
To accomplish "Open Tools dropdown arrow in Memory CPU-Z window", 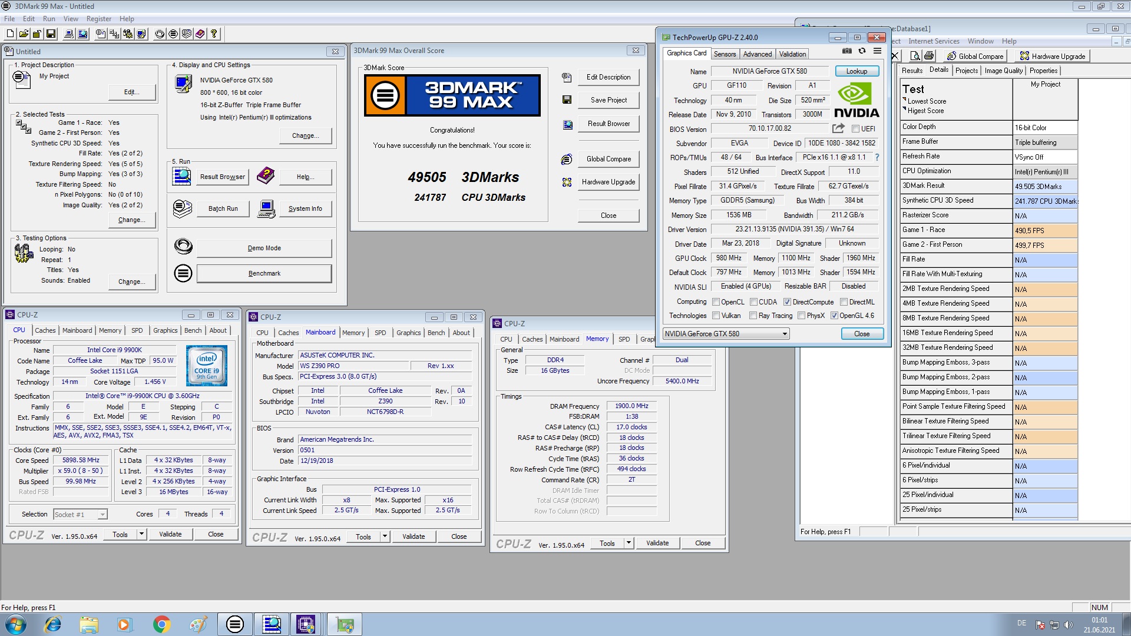I will [629, 543].
